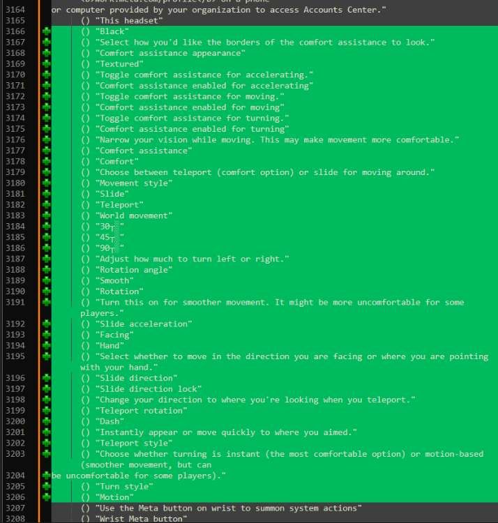Screen dimensions: 498x523
Task: Click the "Slide acceleration" string
Action: click(x=143, y=324)
